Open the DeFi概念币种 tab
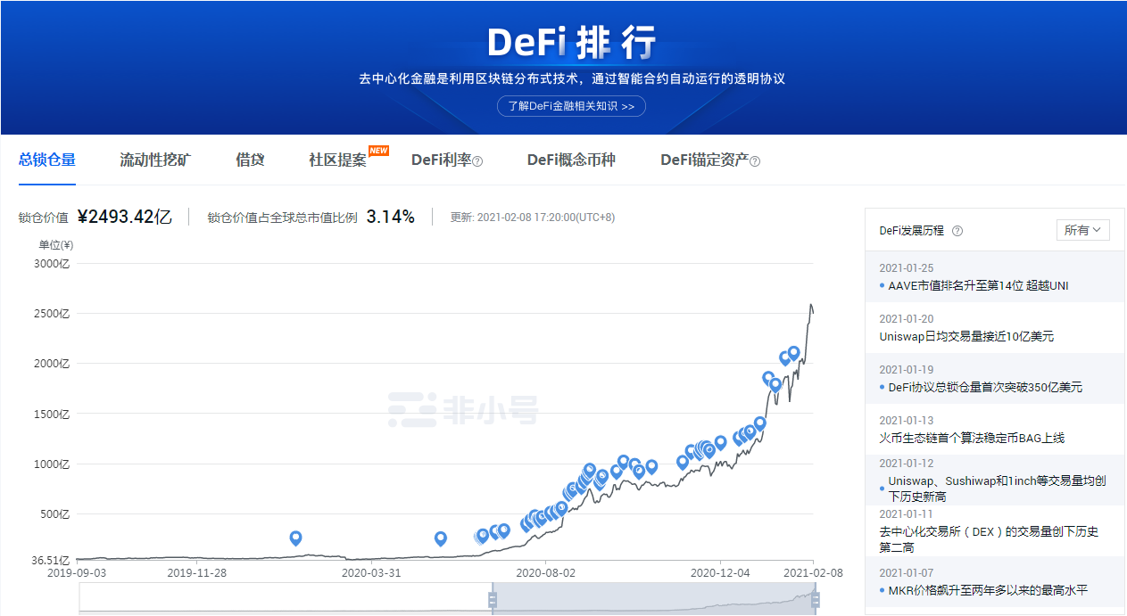1127x616 pixels. (571, 160)
